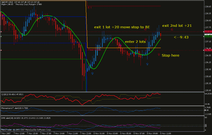Click the red 237.67 price tag on axis
The image size is (212, 135).
208,32
